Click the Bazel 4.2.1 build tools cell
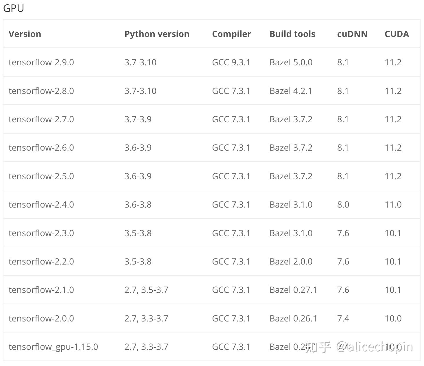Screen dimensions: 424x366 (291, 91)
